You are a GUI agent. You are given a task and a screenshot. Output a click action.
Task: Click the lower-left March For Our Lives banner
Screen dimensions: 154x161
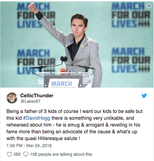coord(36,62)
